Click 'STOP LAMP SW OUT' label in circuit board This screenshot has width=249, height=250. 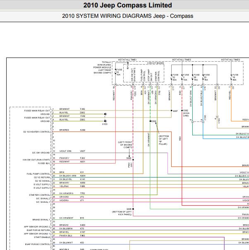point(150,75)
